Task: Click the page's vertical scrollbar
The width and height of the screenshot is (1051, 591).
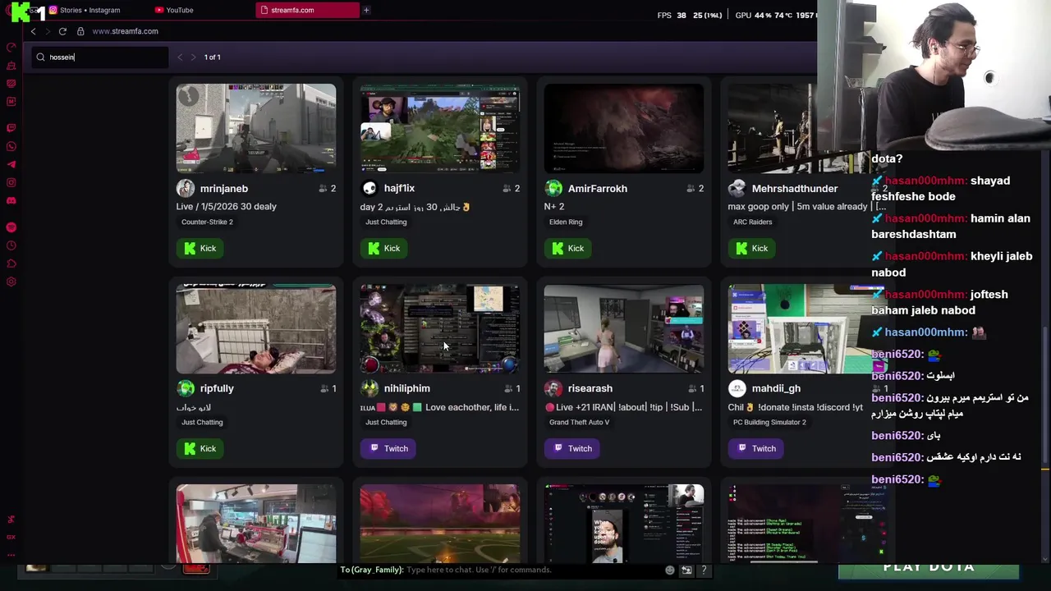Action: (x=1045, y=394)
